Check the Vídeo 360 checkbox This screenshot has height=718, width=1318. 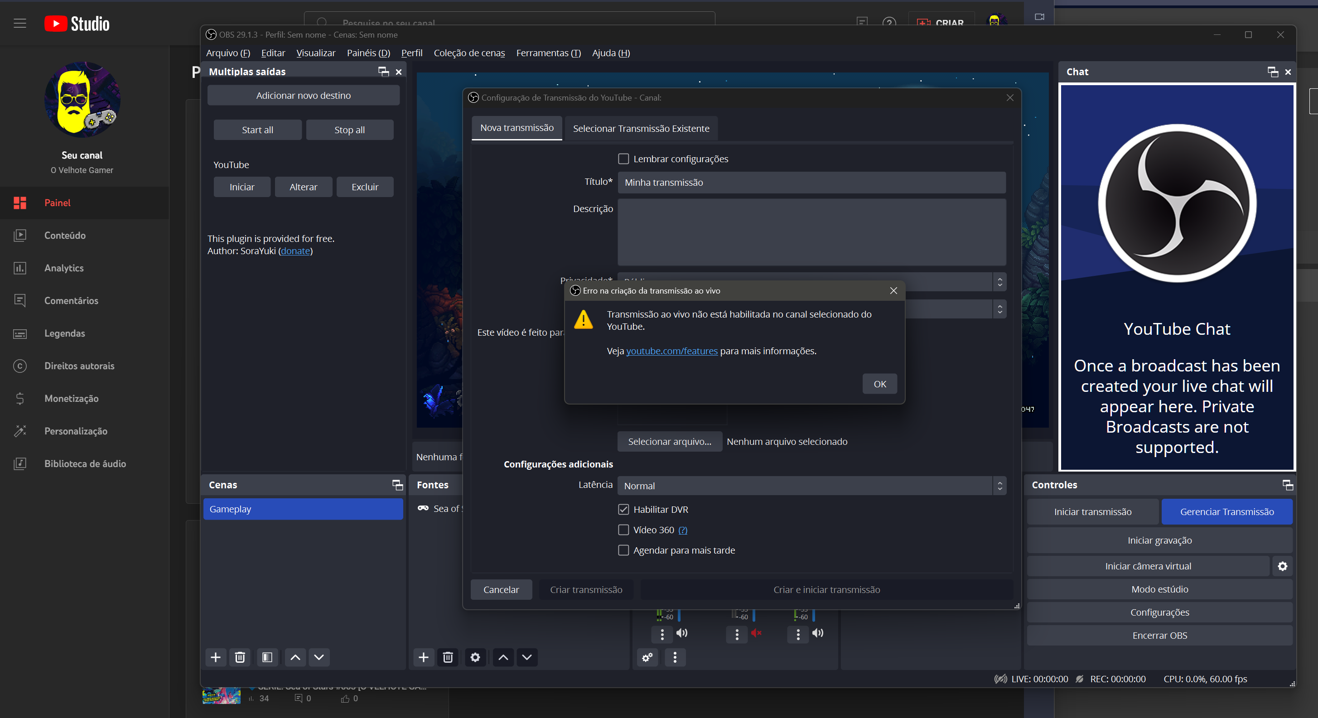[x=624, y=530]
